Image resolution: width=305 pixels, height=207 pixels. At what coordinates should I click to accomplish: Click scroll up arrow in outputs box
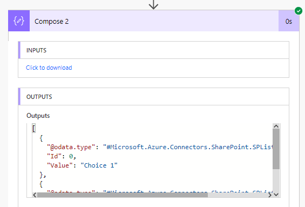point(276,126)
